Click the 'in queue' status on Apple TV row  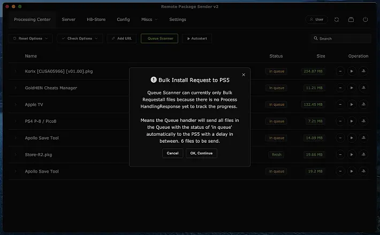click(277, 105)
